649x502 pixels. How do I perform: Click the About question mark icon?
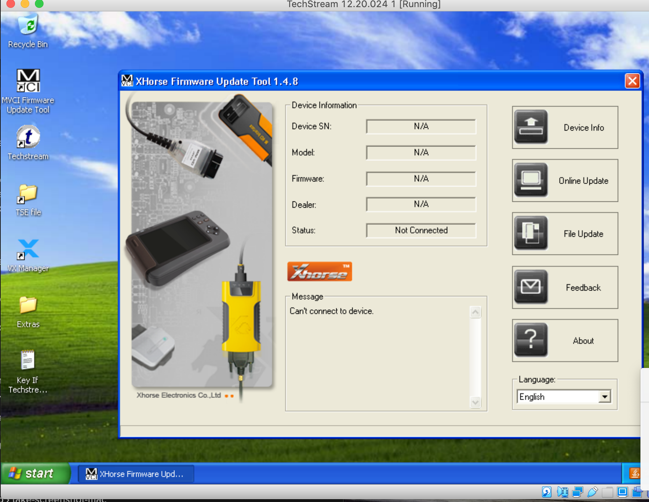click(x=531, y=340)
